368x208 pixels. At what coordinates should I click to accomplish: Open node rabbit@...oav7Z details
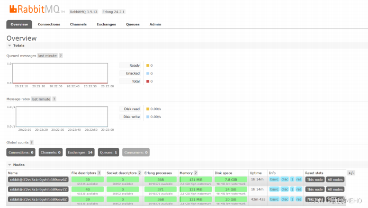coord(38,189)
